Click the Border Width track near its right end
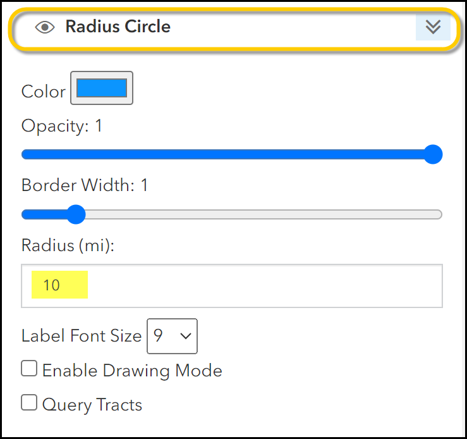The width and height of the screenshot is (467, 439). (x=429, y=214)
